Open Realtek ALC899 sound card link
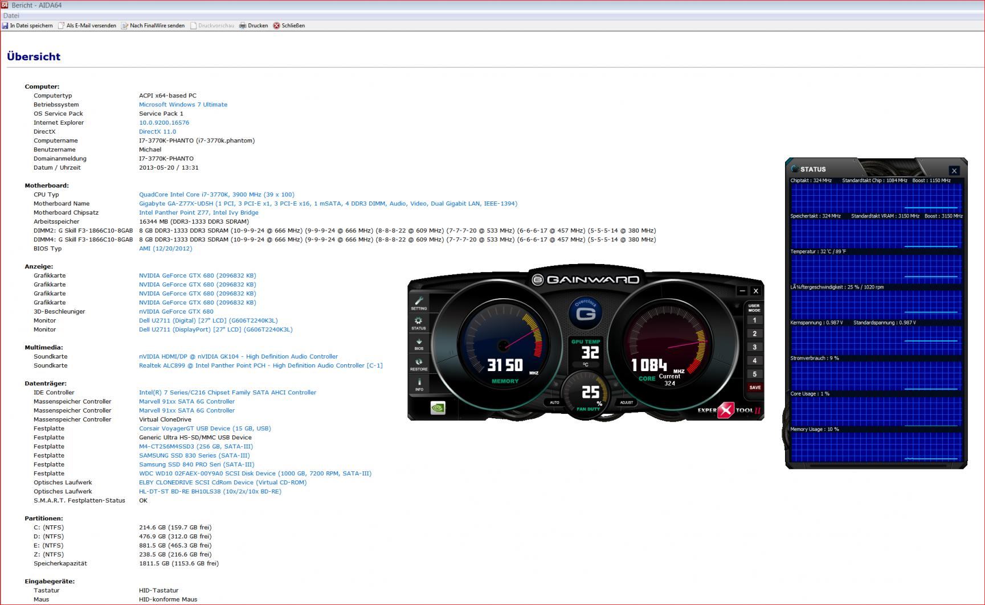Viewport: 985px width, 605px height. pos(261,366)
